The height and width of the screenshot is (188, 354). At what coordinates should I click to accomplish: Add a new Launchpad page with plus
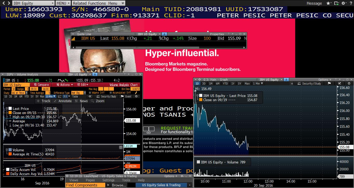pos(190,185)
